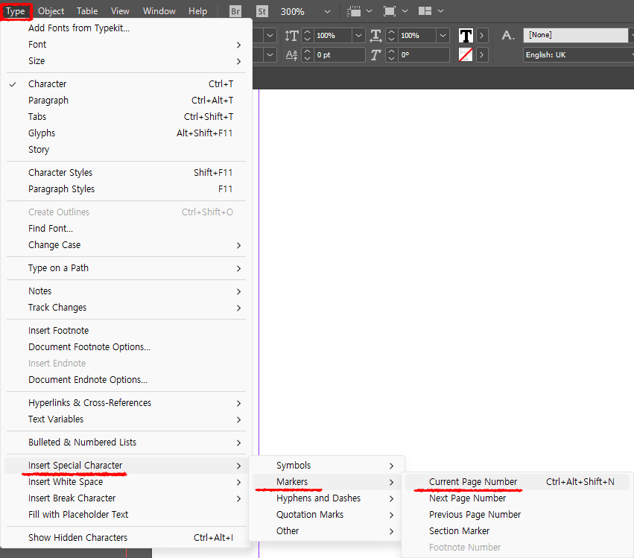Image resolution: width=634 pixels, height=558 pixels.
Task: Click Fill with Placeholder Text
Action: pos(77,514)
